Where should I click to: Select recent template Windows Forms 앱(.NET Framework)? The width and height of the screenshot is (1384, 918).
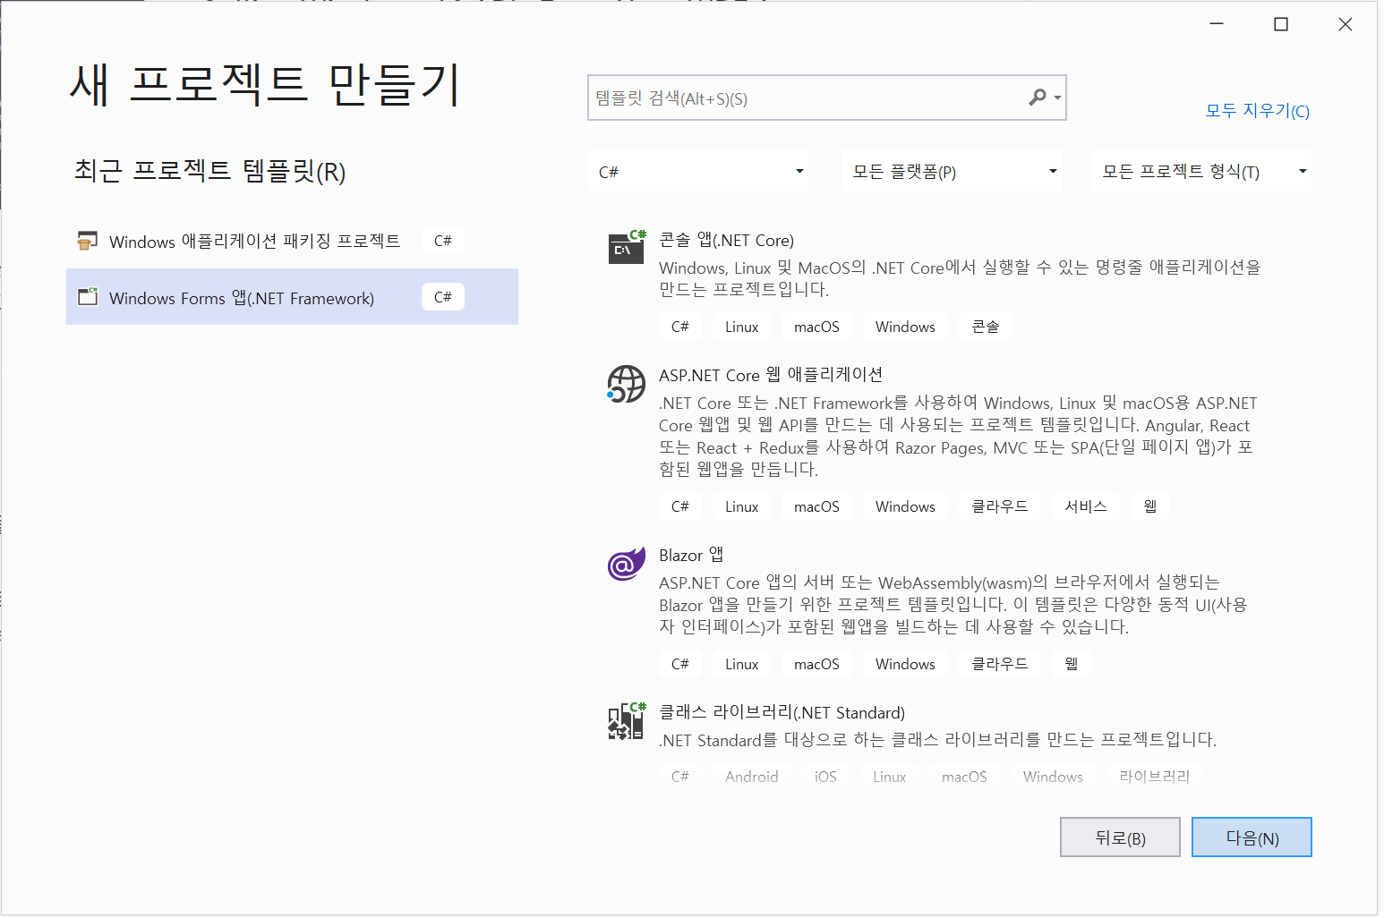pos(292,296)
